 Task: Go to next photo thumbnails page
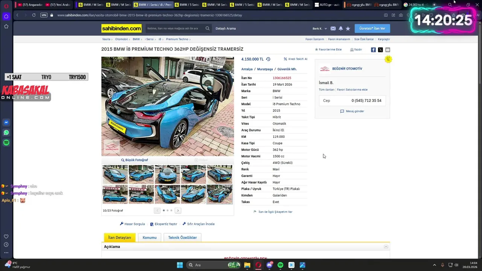click(178, 210)
